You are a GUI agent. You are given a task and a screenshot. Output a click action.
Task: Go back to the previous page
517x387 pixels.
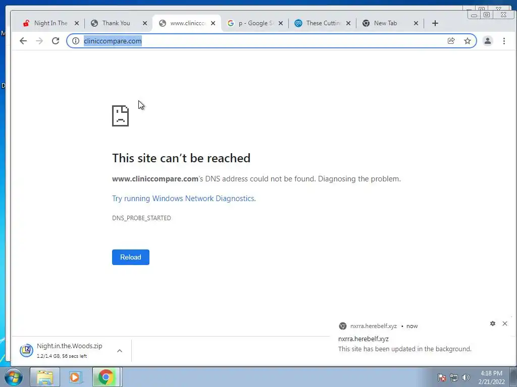(x=23, y=41)
